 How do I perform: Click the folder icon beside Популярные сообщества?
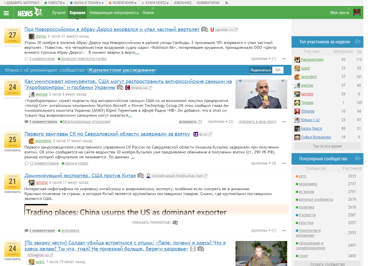coord(358,159)
